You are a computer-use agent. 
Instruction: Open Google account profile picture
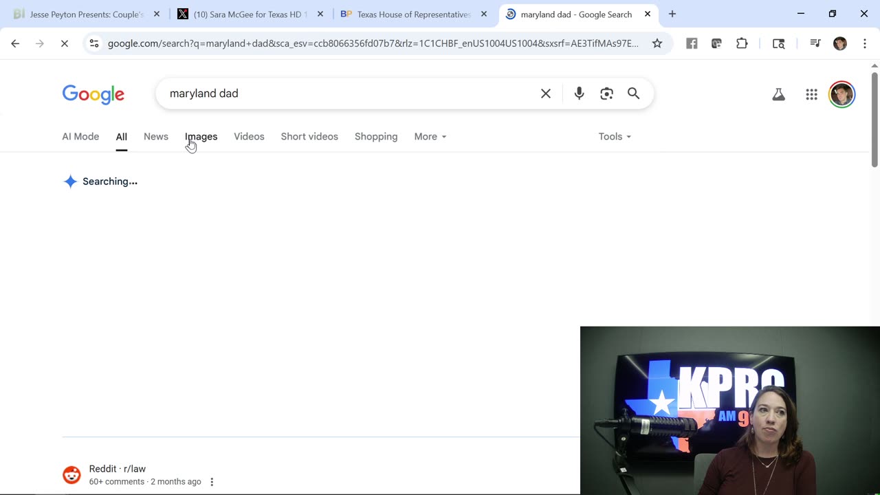(x=841, y=94)
